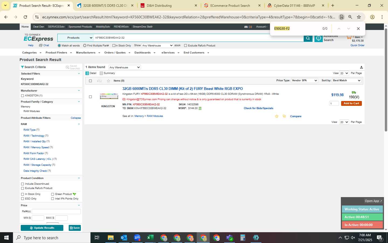Click add-selected-to-cart icon in items header
The image size is (388, 243).
[x=99, y=81]
